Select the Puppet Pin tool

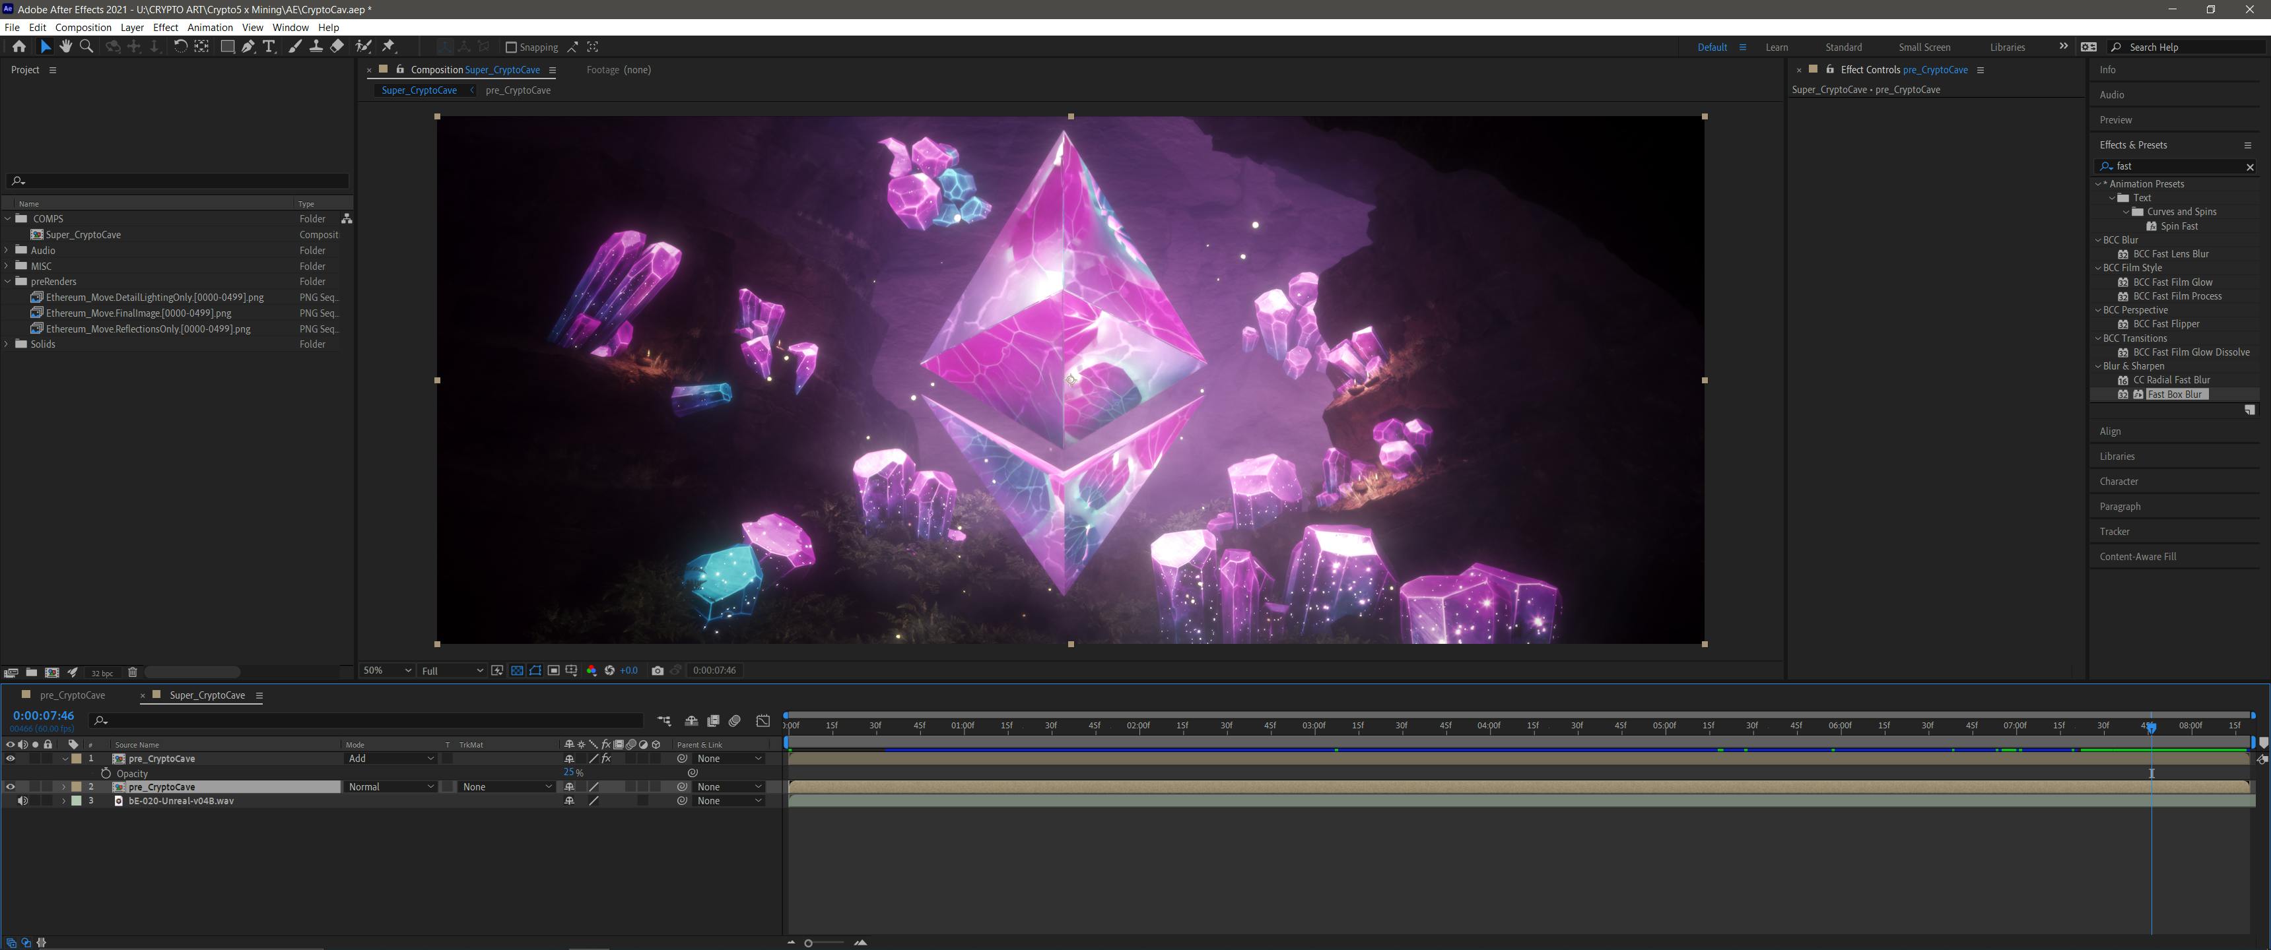[389, 47]
